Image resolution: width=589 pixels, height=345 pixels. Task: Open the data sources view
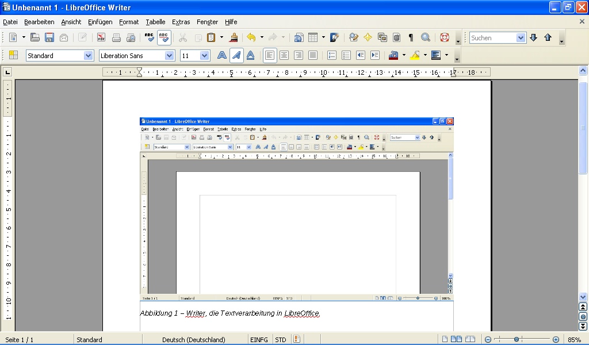[x=397, y=37]
